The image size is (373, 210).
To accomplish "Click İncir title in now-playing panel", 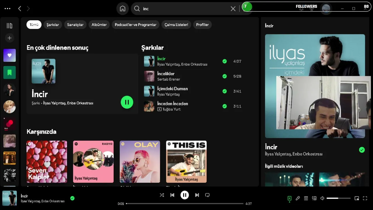I will click(271, 147).
